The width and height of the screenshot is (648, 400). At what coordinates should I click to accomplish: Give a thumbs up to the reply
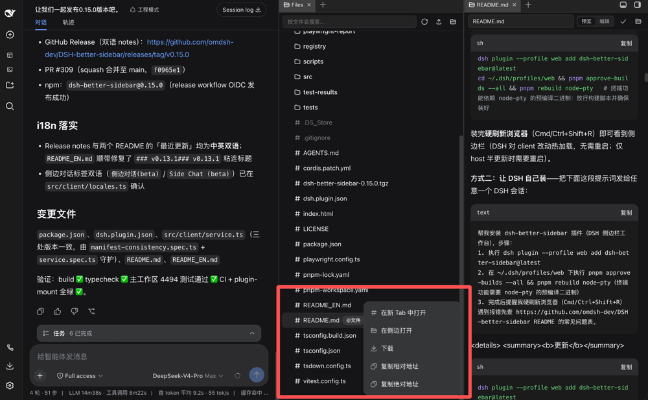[58, 311]
